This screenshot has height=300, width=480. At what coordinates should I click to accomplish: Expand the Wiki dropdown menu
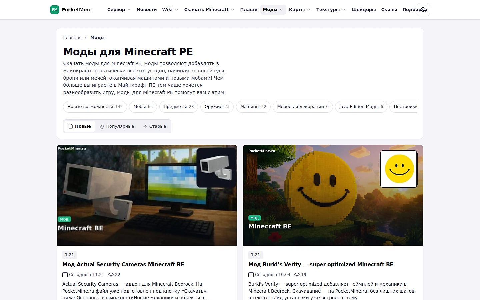pyautogui.click(x=170, y=10)
